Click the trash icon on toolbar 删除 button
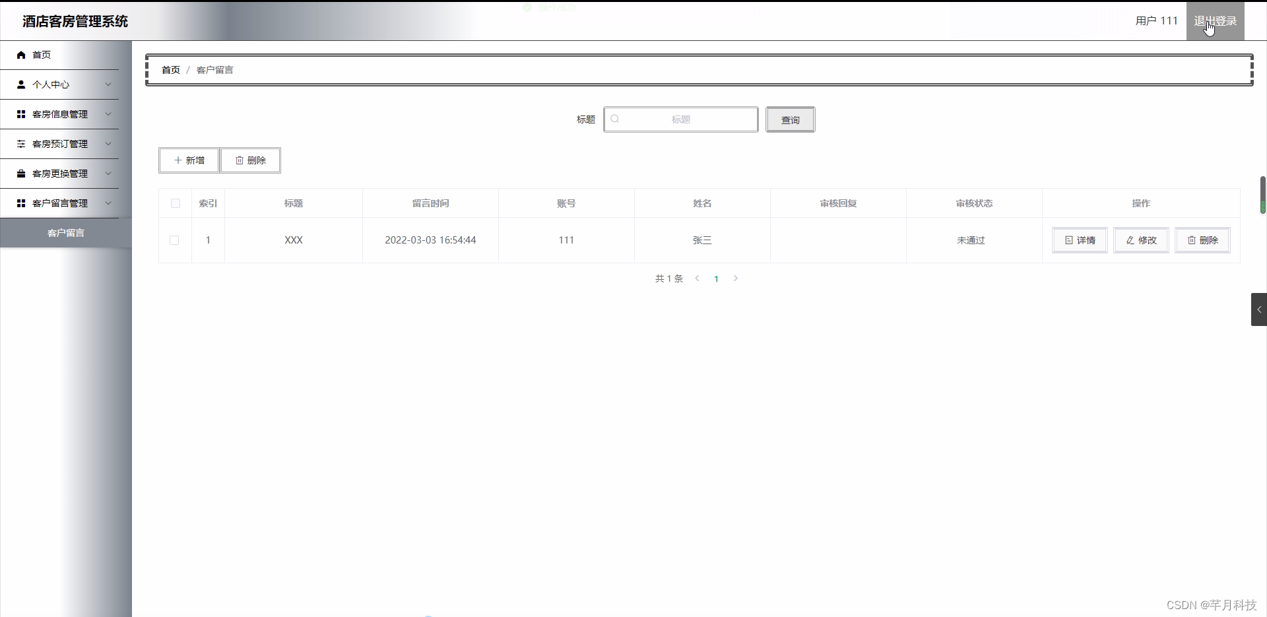 (240, 160)
